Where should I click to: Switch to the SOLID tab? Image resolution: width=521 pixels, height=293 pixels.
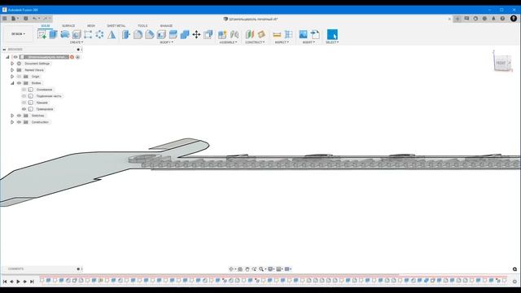pyautogui.click(x=46, y=25)
